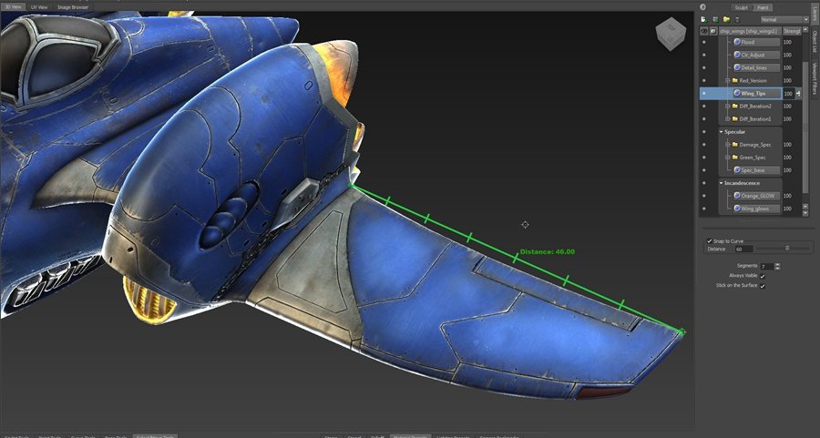The height and width of the screenshot is (438, 820).
Task: Click the Damage_Spec folder icon
Action: point(734,144)
